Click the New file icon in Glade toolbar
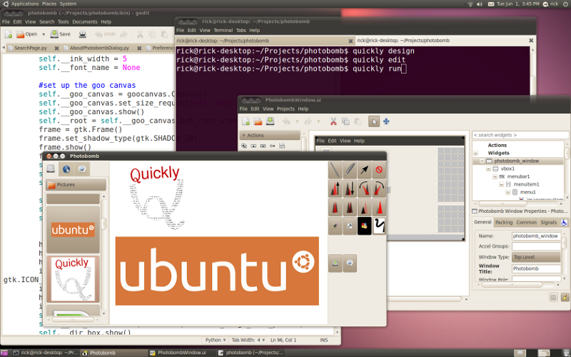 tap(246, 121)
